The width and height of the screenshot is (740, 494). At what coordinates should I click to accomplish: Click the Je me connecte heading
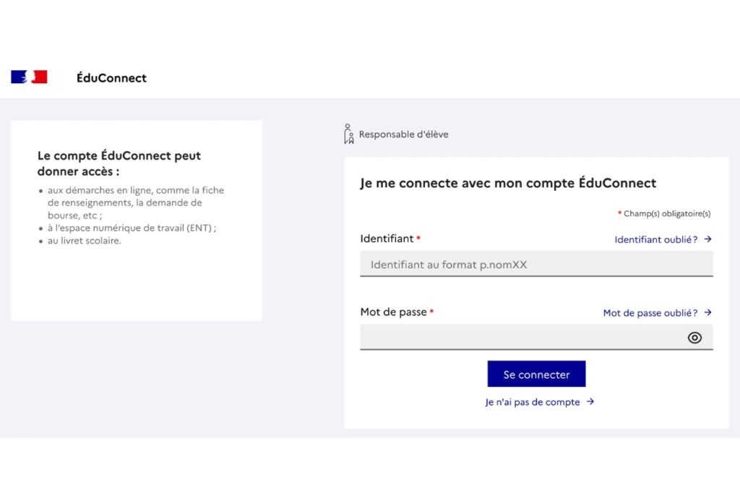[x=508, y=183]
